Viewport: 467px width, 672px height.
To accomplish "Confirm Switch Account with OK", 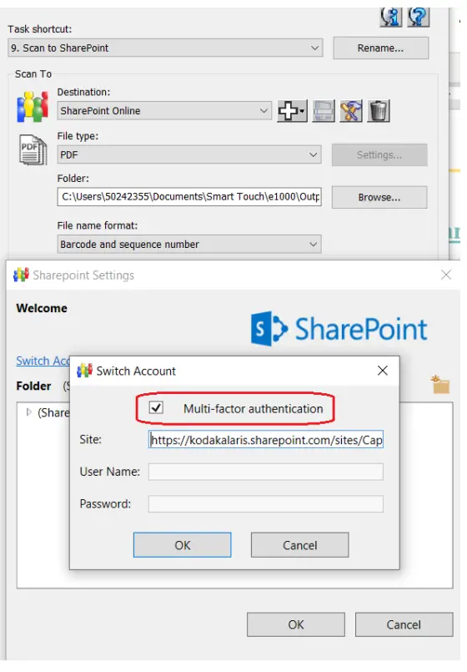I will [183, 545].
